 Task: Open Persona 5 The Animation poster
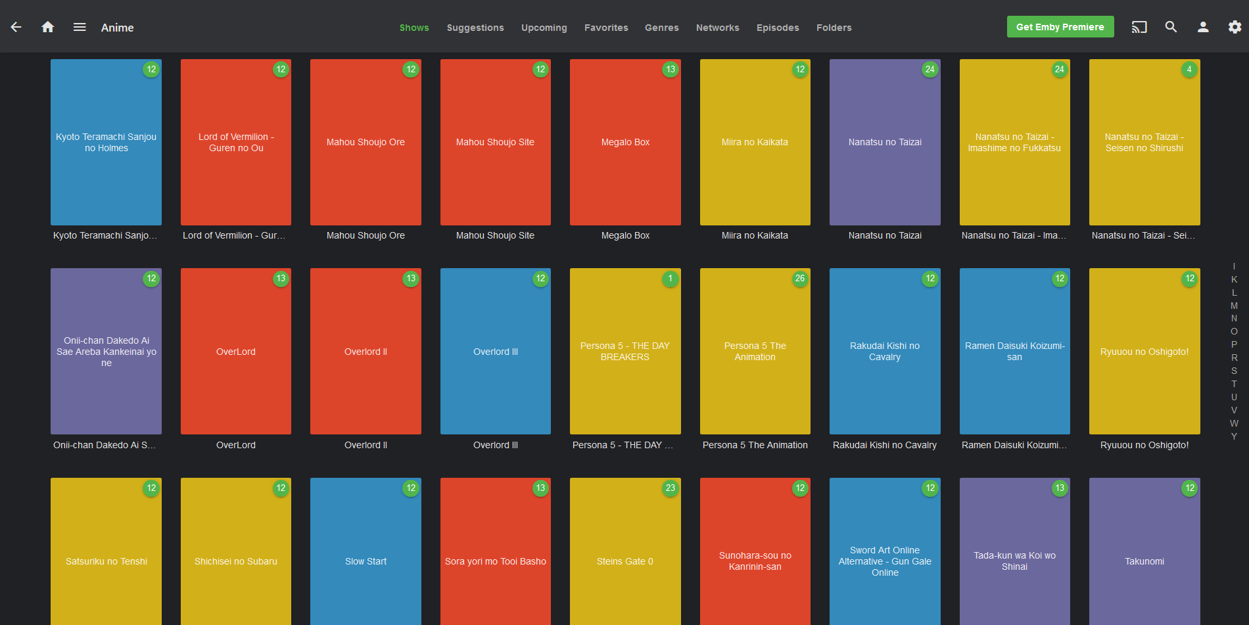755,351
